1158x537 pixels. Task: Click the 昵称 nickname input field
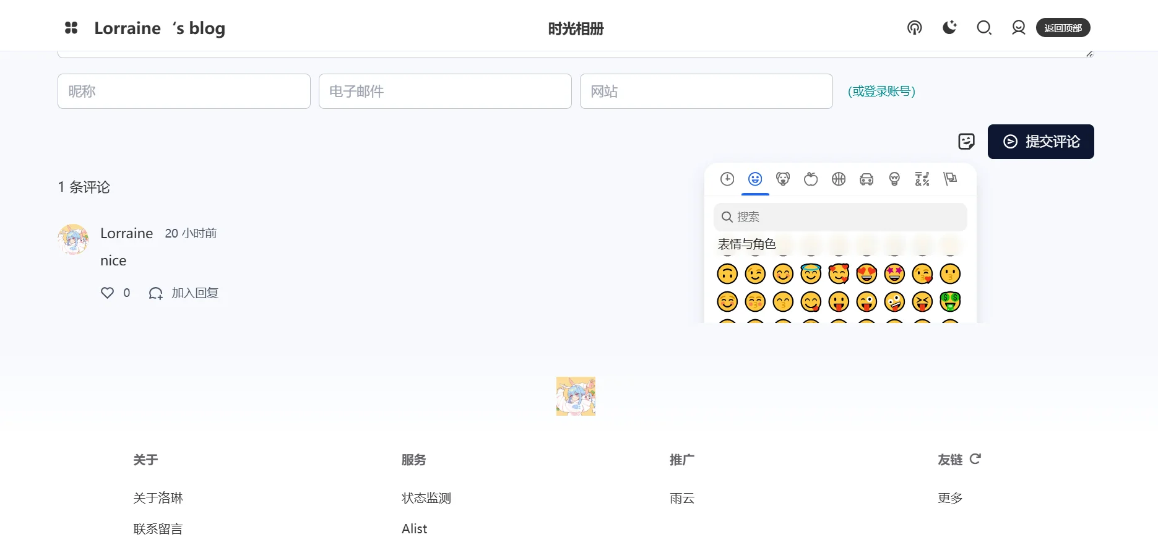point(184,92)
